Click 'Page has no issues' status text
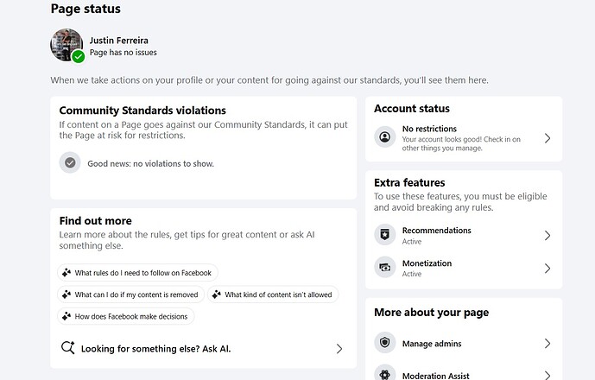 click(123, 53)
